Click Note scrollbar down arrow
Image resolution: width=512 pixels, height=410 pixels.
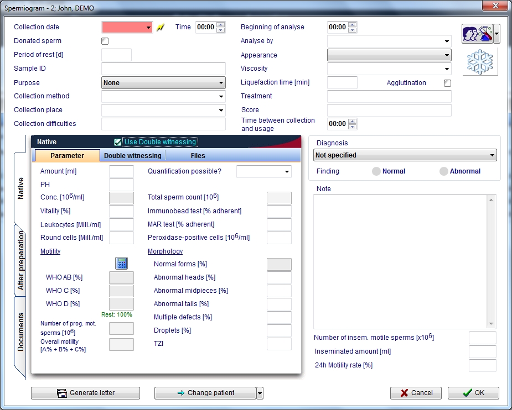point(491,324)
